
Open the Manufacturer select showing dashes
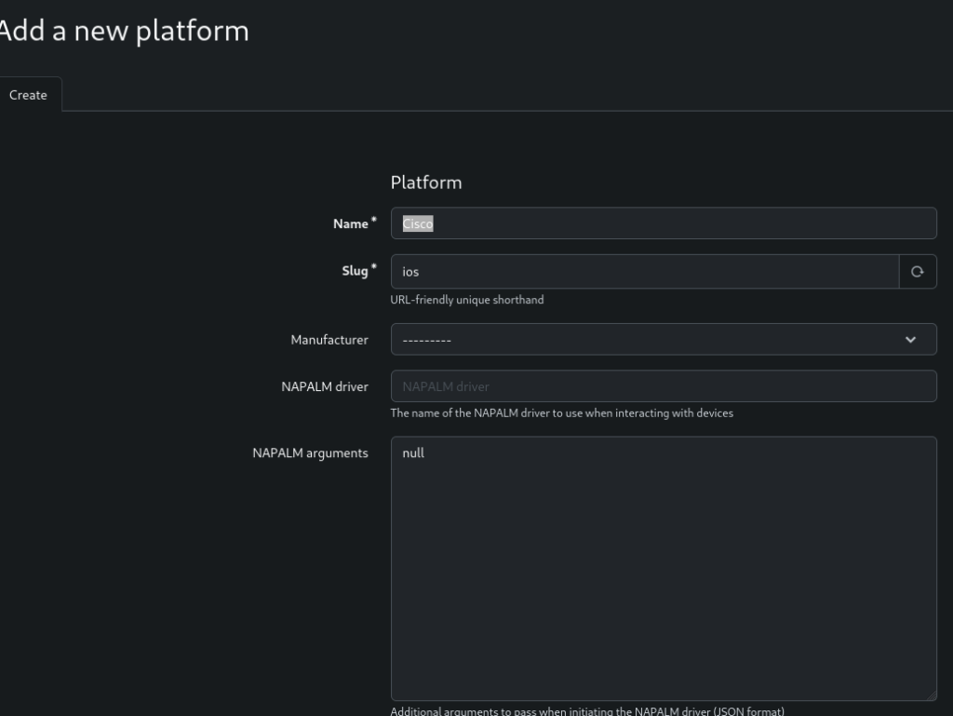point(642,340)
